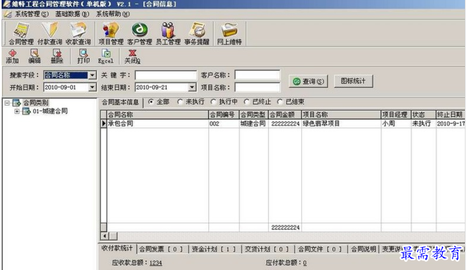Expand the 01-城建合同 tree node

point(17,111)
